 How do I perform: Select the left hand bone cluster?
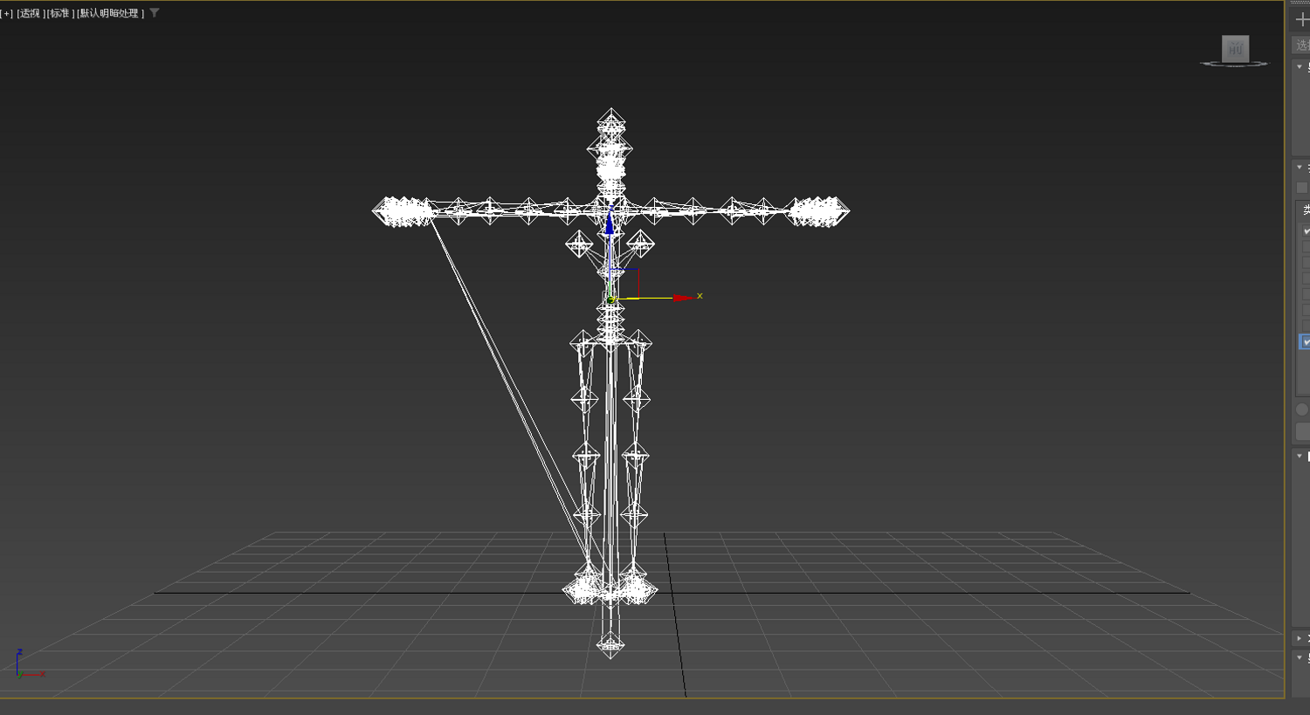(x=403, y=211)
